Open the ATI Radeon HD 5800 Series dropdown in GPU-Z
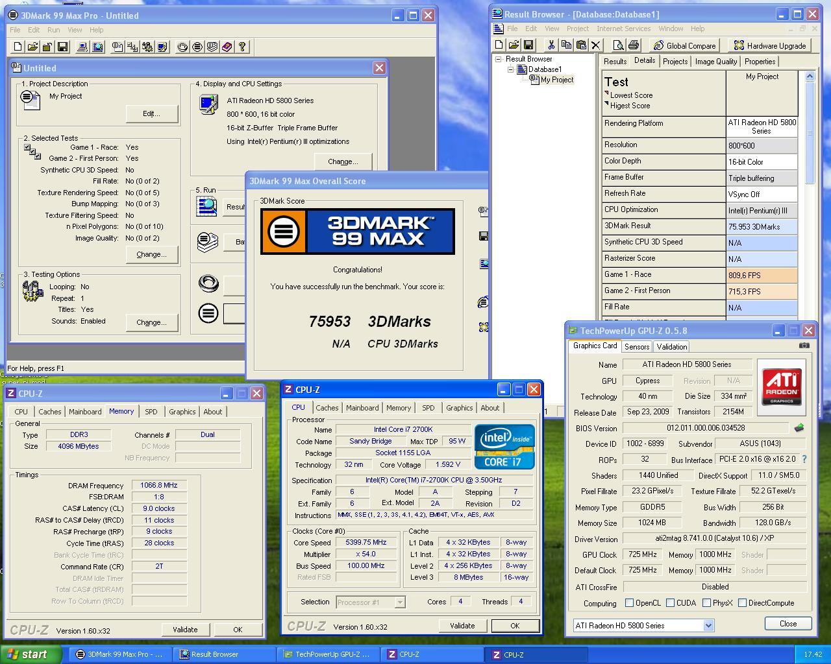 (x=708, y=626)
